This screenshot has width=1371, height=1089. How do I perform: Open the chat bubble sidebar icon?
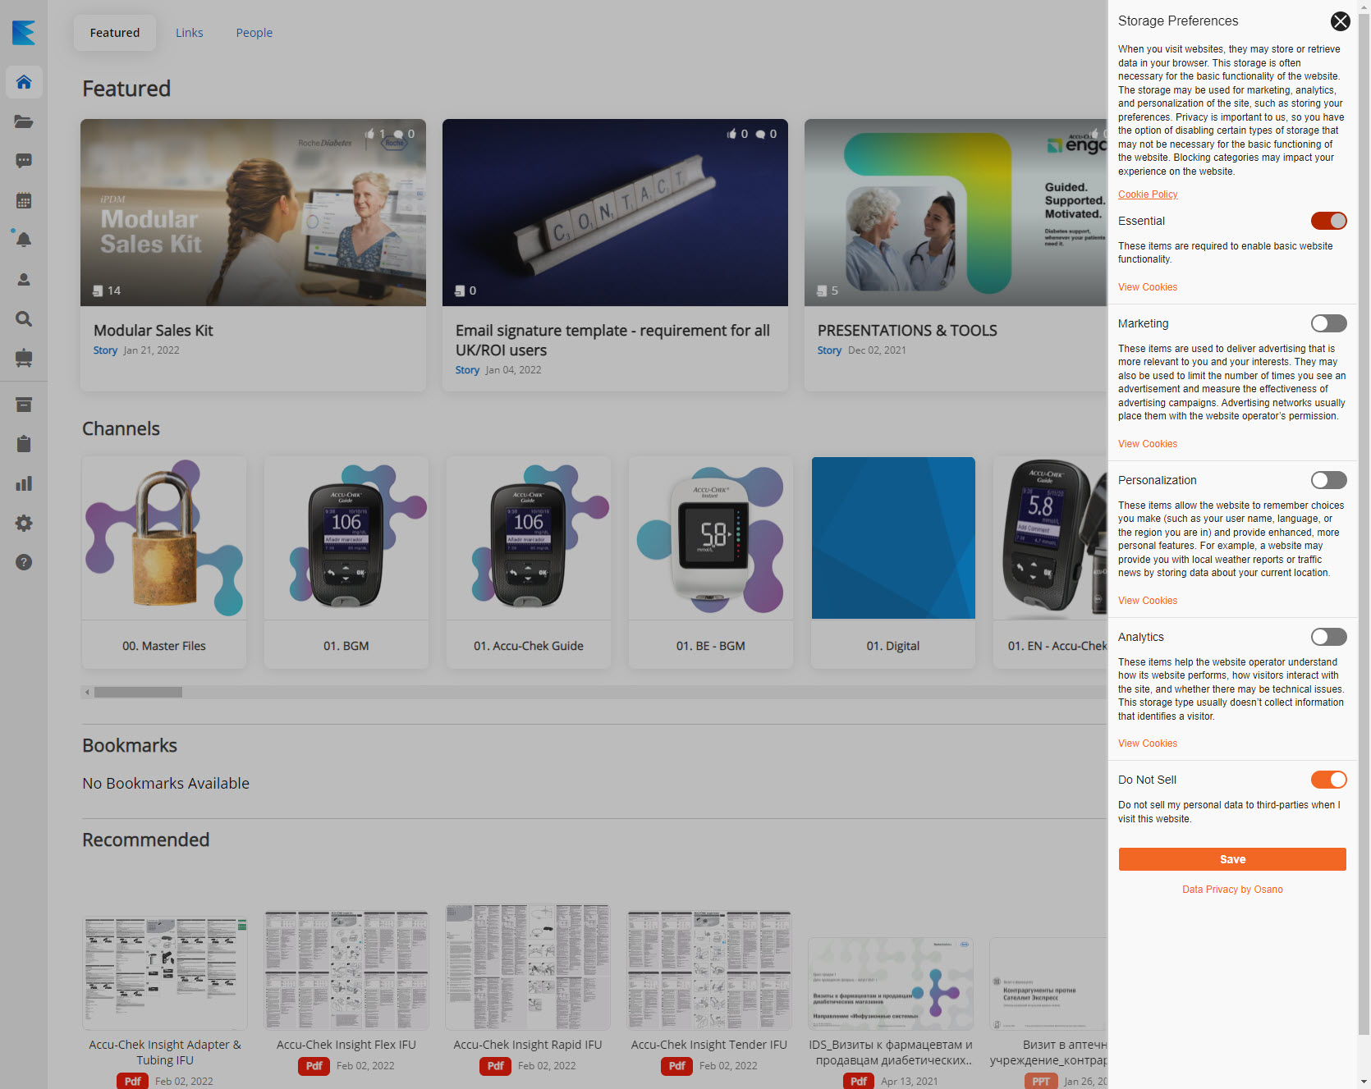coord(24,161)
